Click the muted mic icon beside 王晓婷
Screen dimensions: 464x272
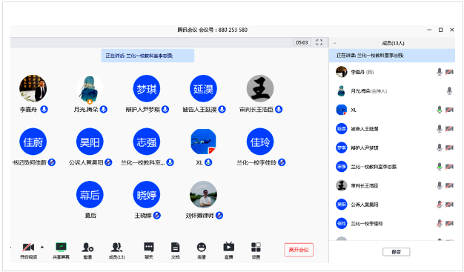coord(157,216)
